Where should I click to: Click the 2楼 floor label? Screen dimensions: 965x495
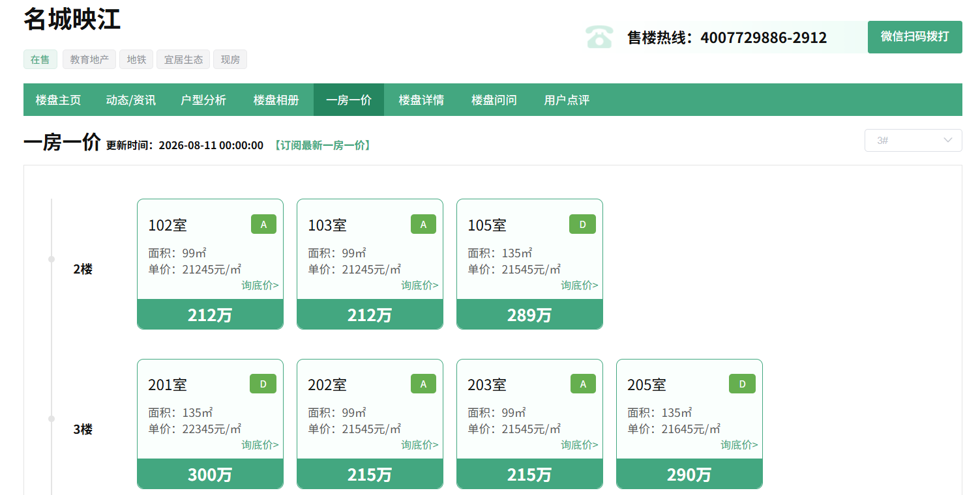point(83,269)
